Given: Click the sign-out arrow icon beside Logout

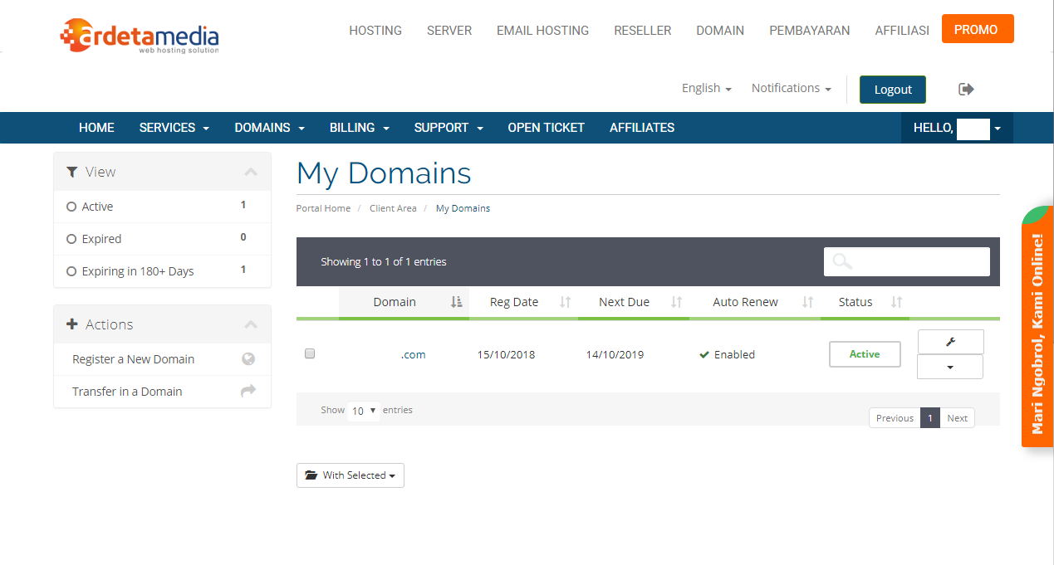Looking at the screenshot, I should coord(966,89).
